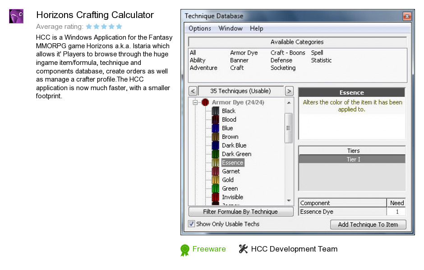The height and width of the screenshot is (270, 424).
Task: Click the fifth rating star
Action: click(x=119, y=27)
